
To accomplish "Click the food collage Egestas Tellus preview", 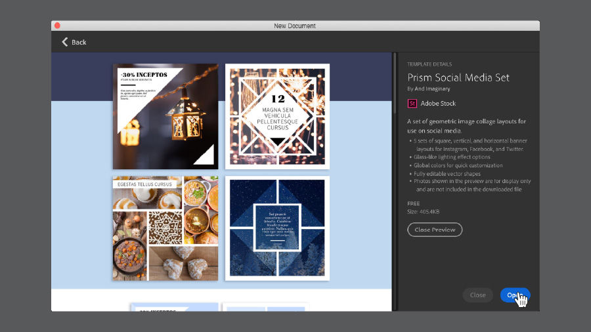I will tap(165, 228).
